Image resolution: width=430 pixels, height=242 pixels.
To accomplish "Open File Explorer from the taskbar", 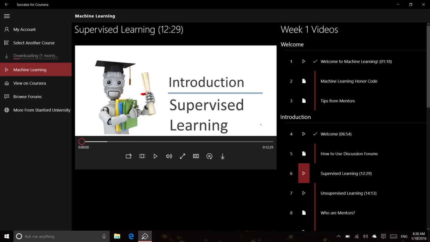I will pos(117,236).
